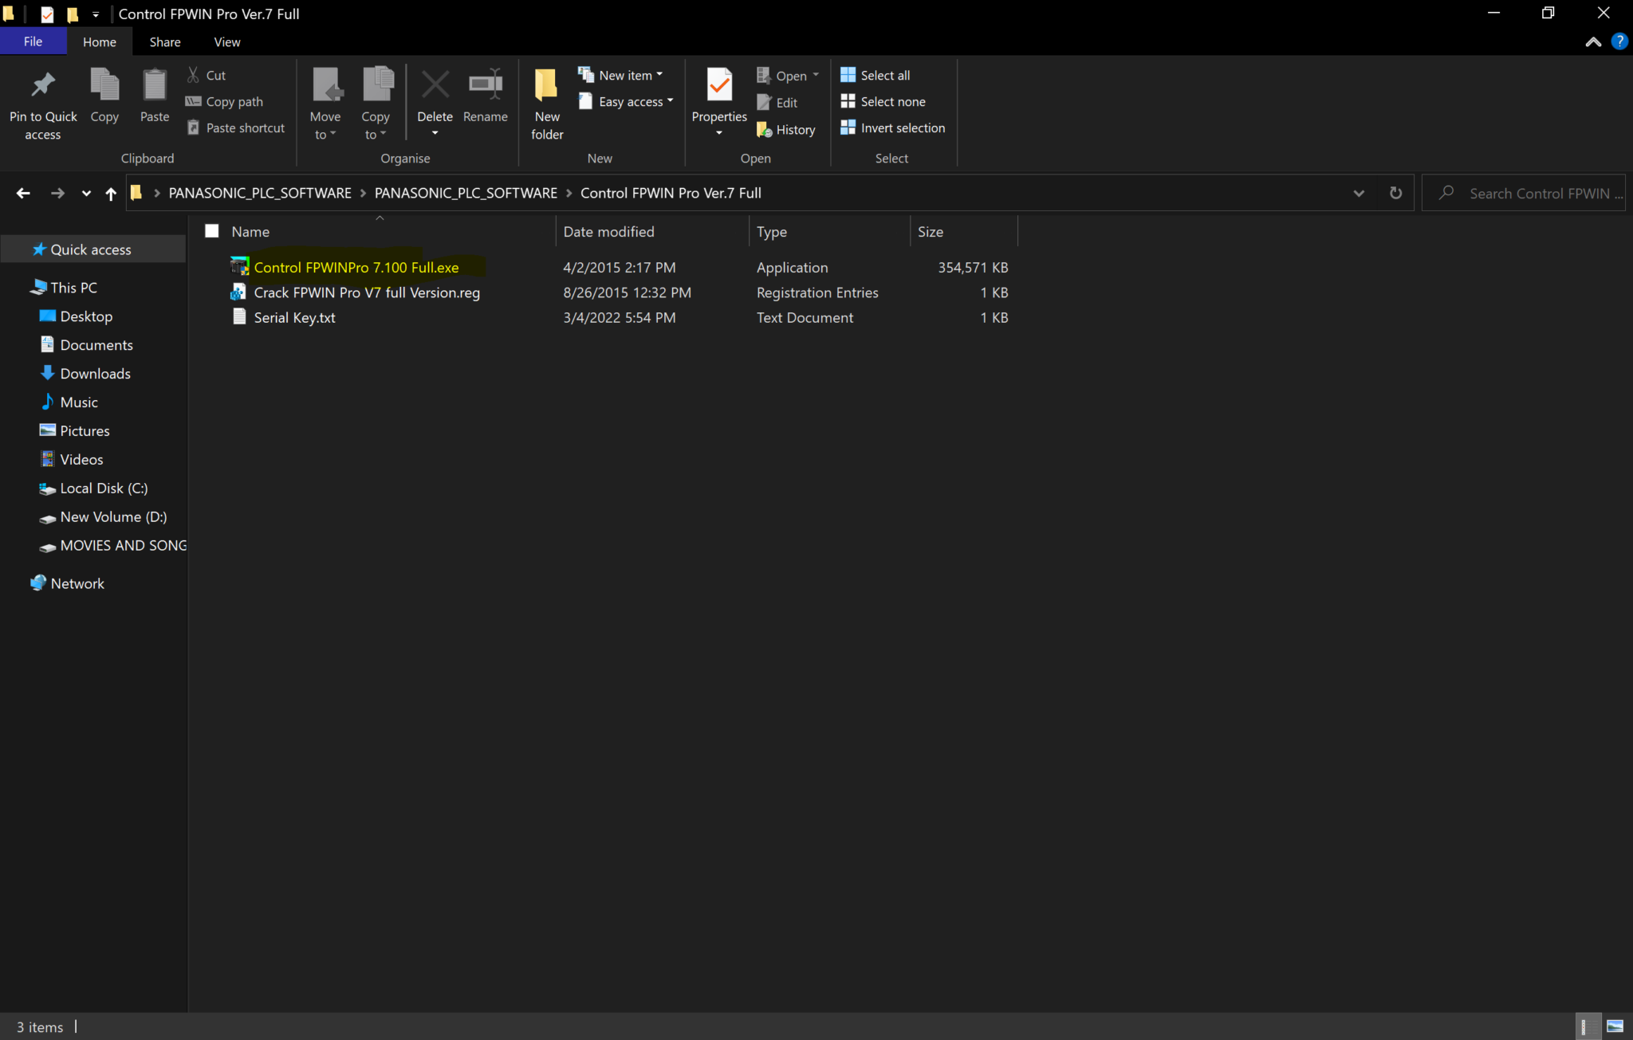Click the Paste icon in Clipboard group
This screenshot has height=1040, width=1633.
(154, 85)
